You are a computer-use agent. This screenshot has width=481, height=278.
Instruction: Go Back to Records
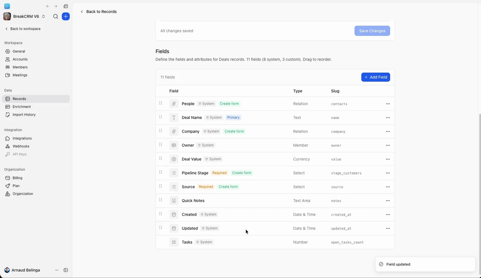(x=99, y=12)
